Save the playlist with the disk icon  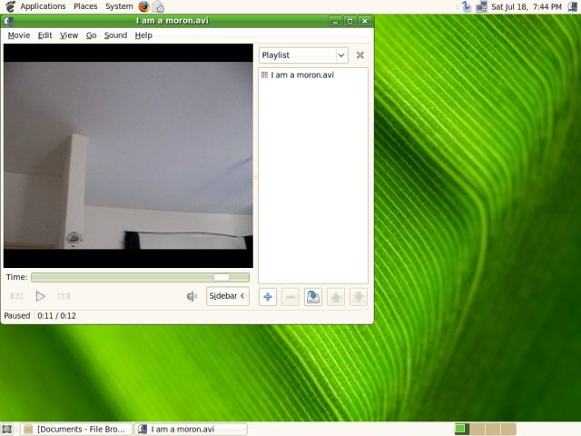(x=313, y=297)
